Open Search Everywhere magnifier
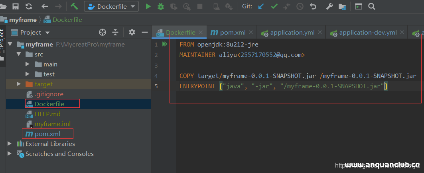The image size is (424, 173). pyautogui.click(x=371, y=6)
